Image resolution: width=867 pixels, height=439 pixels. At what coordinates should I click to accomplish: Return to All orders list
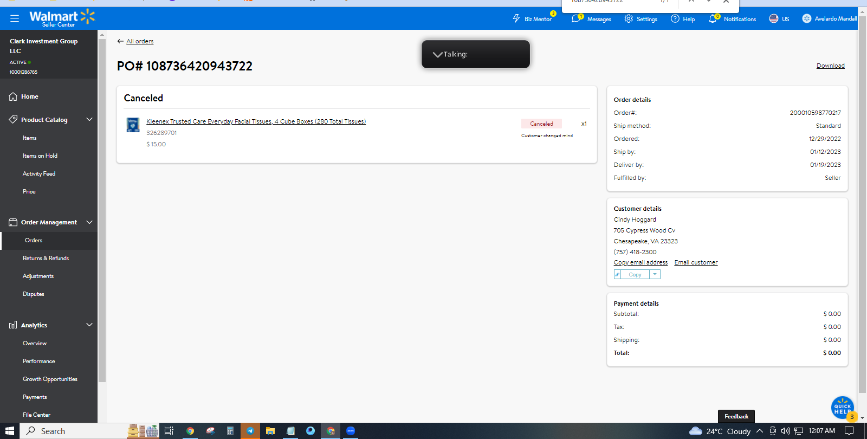(140, 41)
